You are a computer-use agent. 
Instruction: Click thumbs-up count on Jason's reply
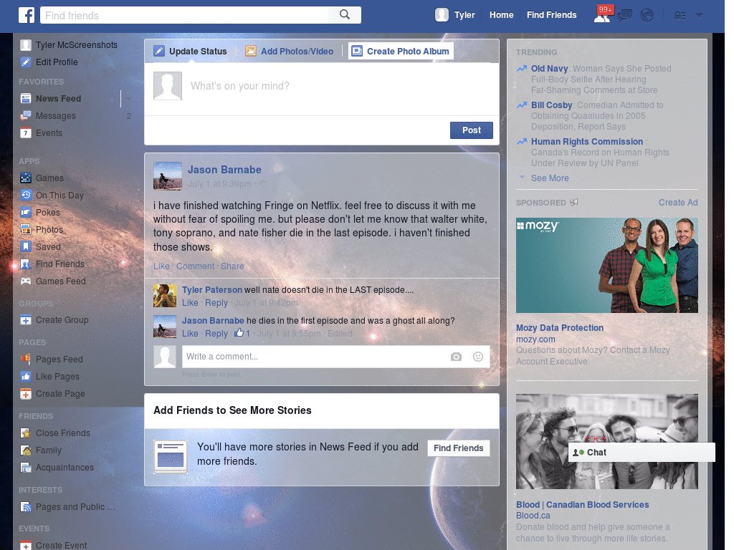click(242, 333)
